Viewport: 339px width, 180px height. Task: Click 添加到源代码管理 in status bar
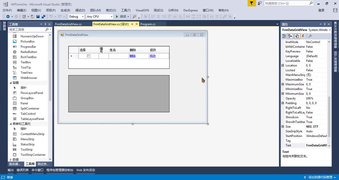pyautogui.click(x=320, y=177)
